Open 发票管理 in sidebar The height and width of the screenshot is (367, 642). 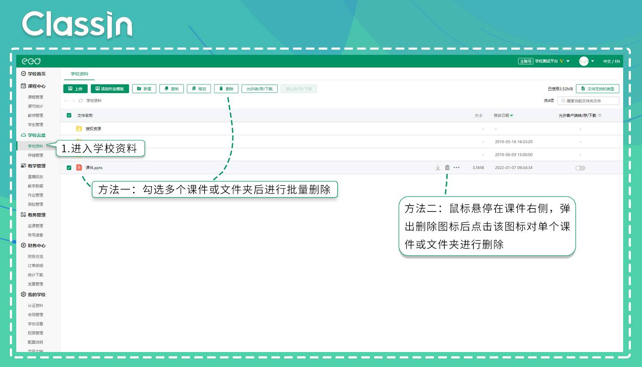click(36, 284)
